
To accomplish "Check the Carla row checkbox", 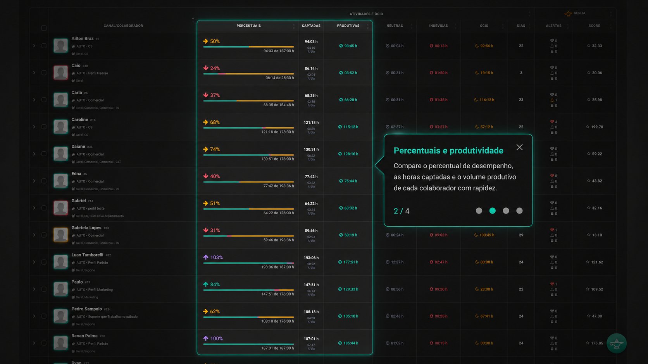I will [x=44, y=100].
